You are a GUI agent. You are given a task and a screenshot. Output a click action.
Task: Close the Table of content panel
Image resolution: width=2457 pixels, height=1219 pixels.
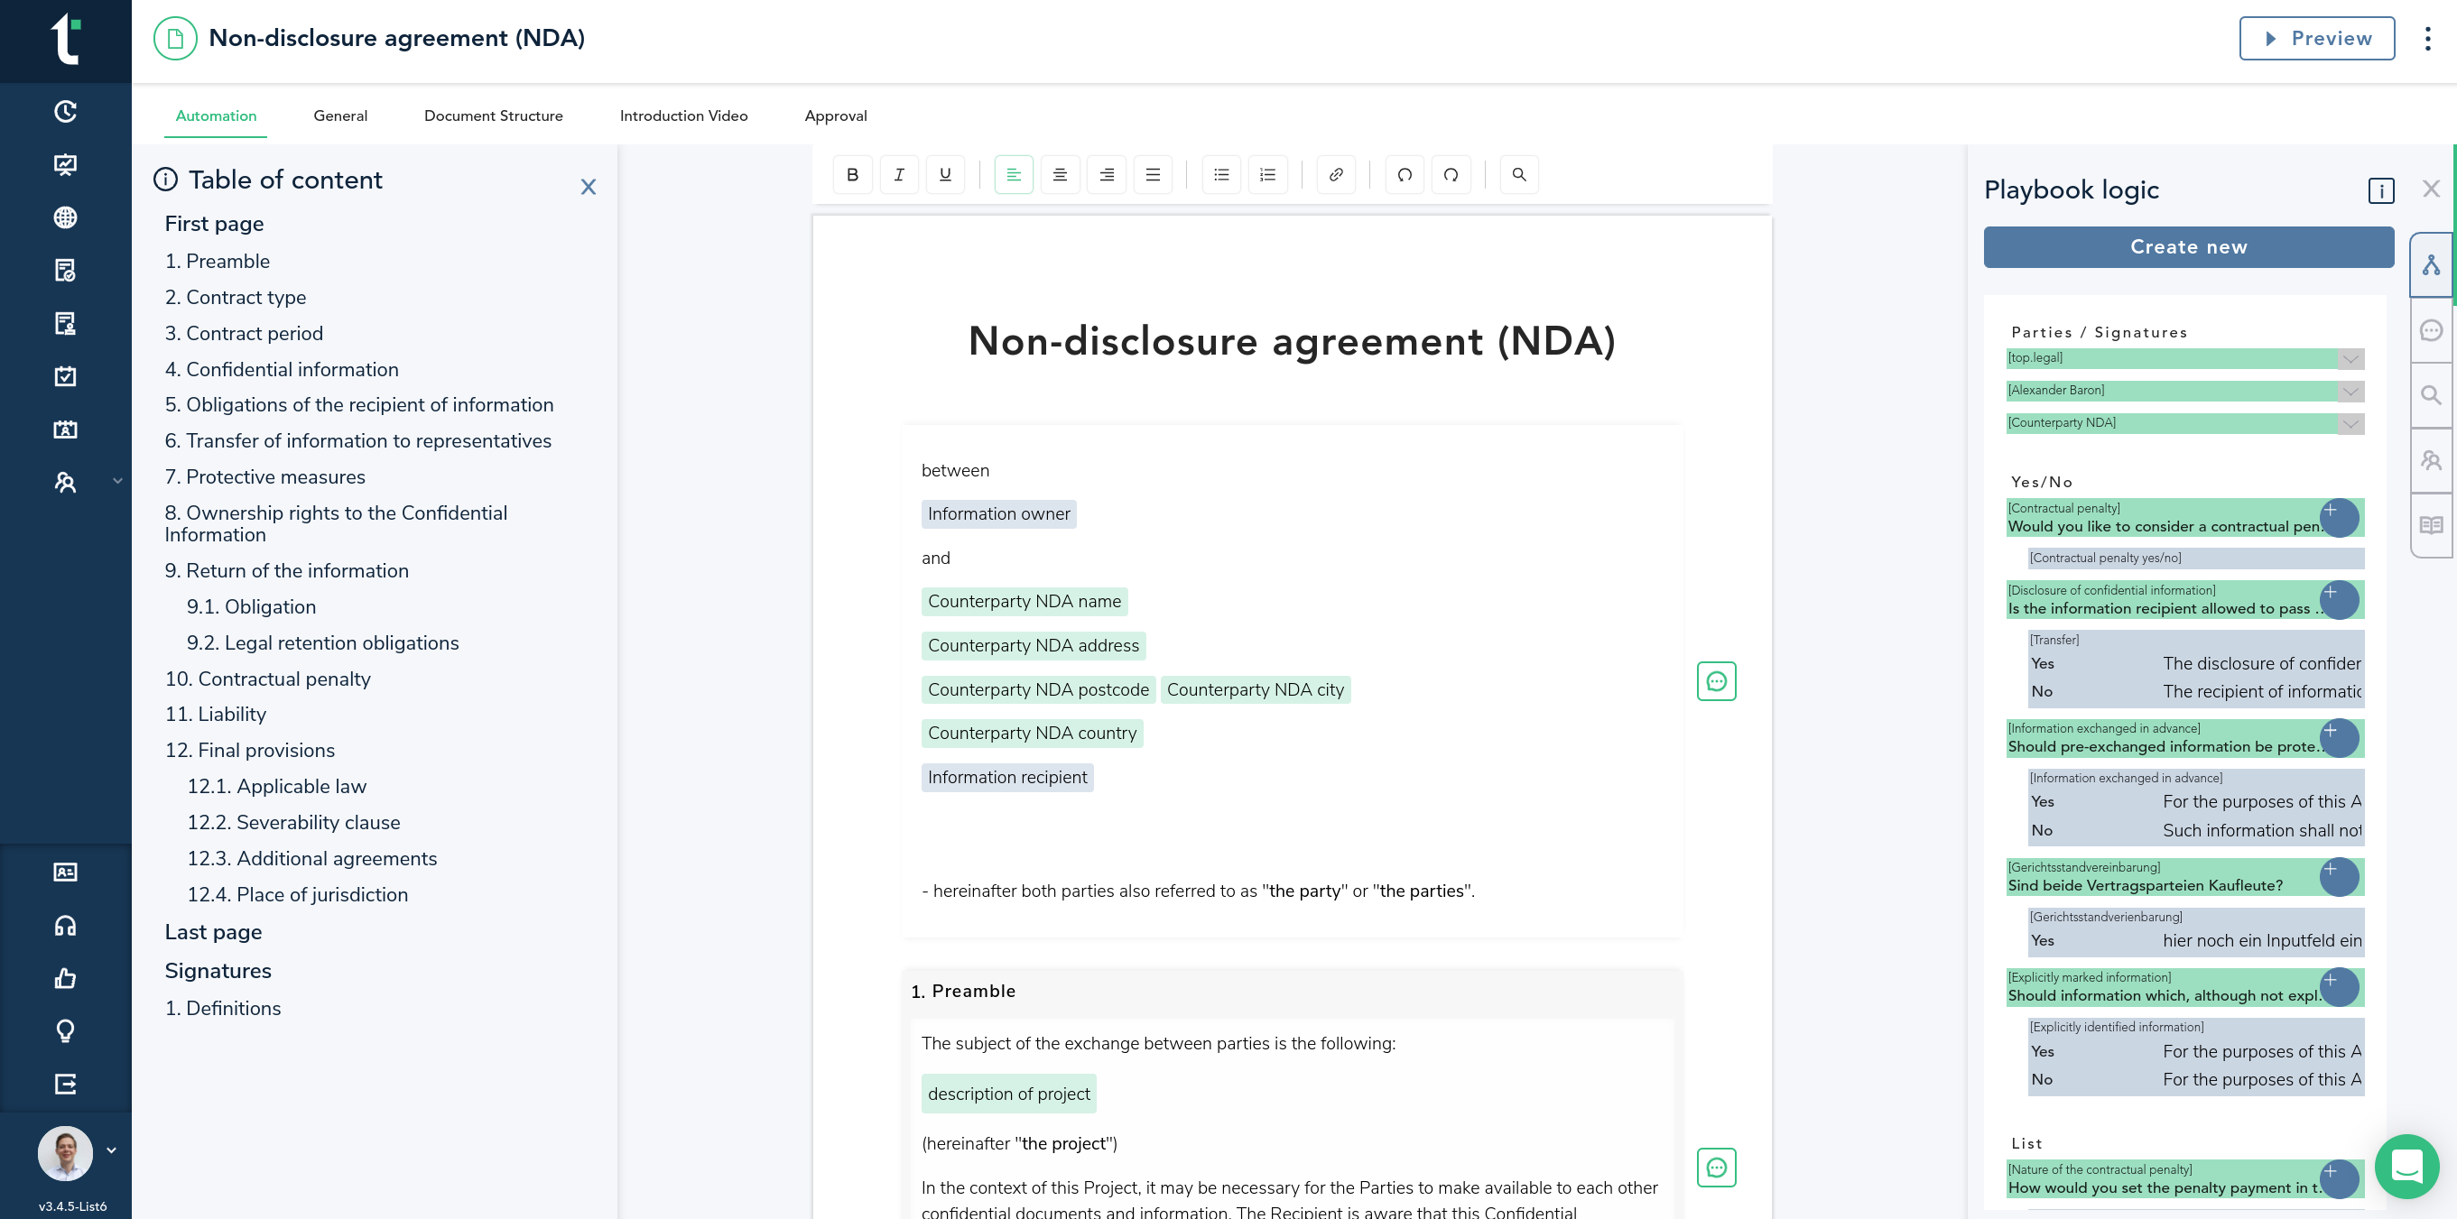pyautogui.click(x=588, y=187)
